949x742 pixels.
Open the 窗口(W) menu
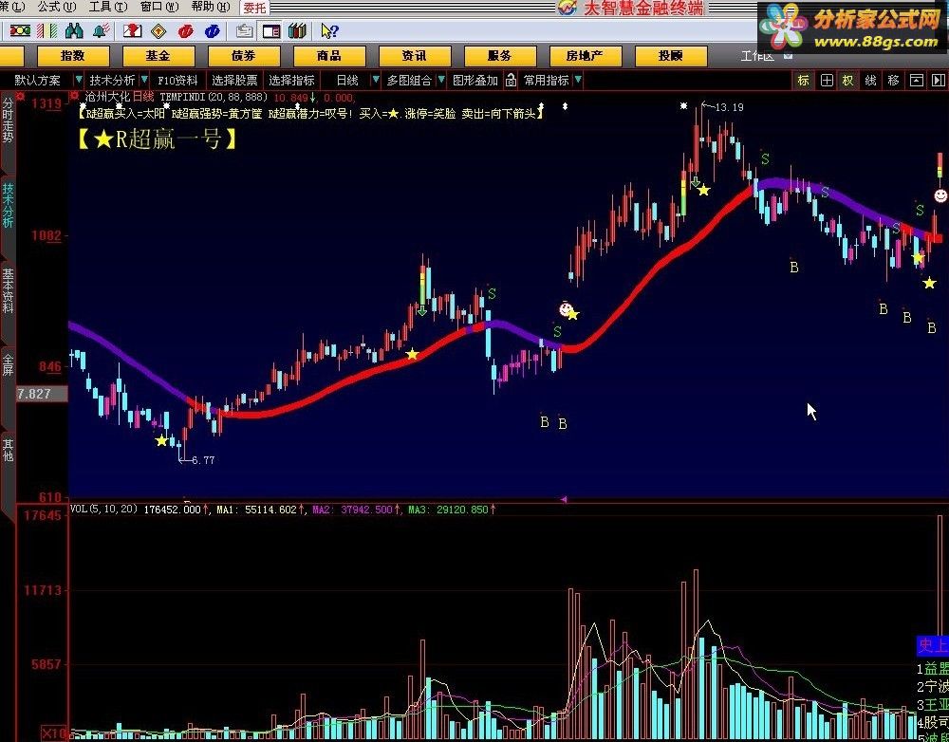click(159, 7)
